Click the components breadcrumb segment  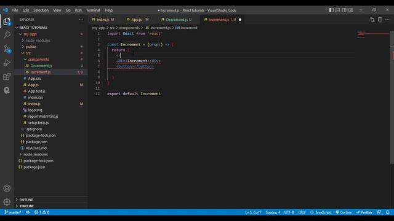(129, 28)
